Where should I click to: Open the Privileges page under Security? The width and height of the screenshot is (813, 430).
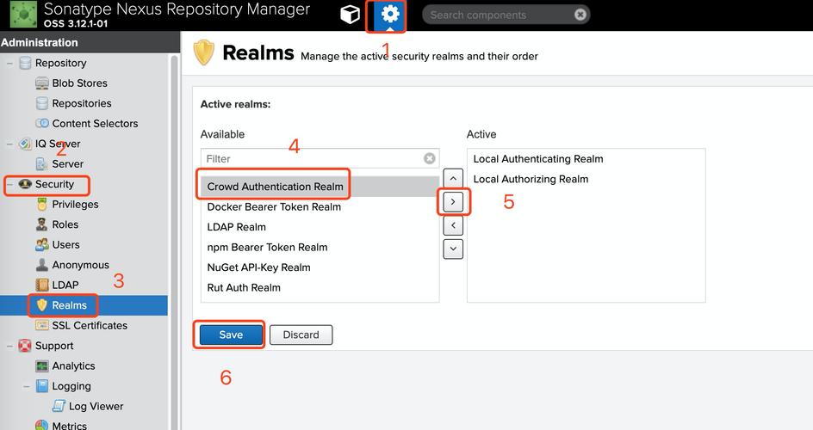click(75, 205)
